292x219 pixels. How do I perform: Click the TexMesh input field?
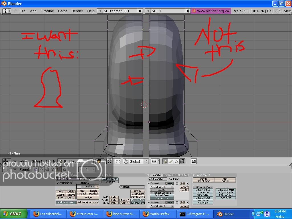132,187
